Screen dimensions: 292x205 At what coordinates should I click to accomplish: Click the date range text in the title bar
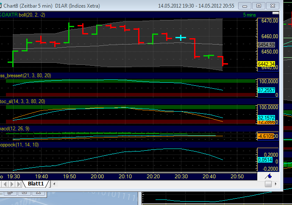click(196, 6)
